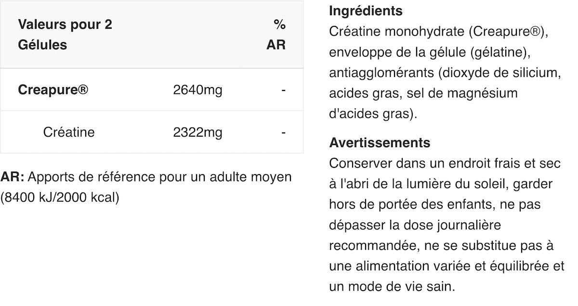578x306 pixels.
Task: Click the "% AR" column header
Action: coord(276,35)
